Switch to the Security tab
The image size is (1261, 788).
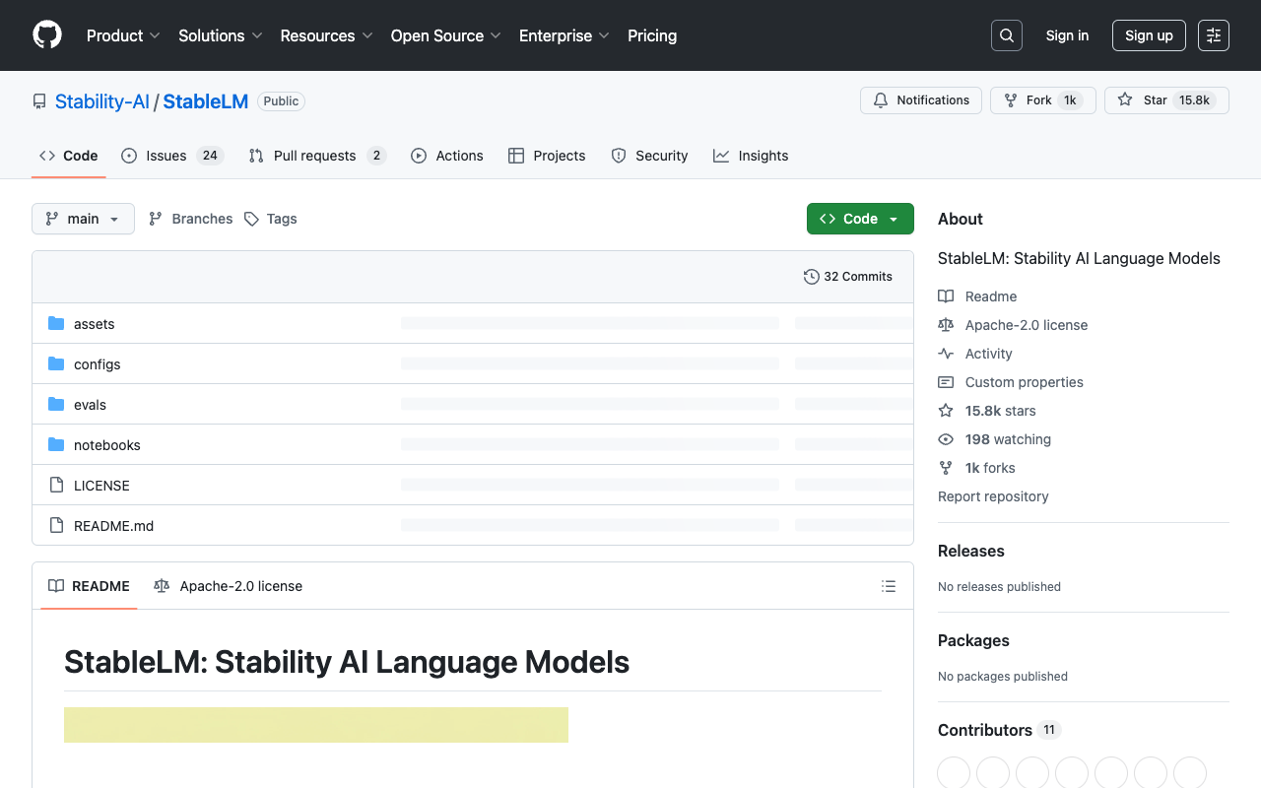point(649,156)
